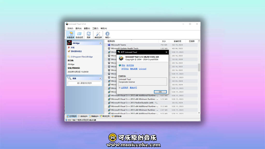Viewport: 265px width, 149px height.
Task: Click 立即购买 buy now link
Action: 124,88
